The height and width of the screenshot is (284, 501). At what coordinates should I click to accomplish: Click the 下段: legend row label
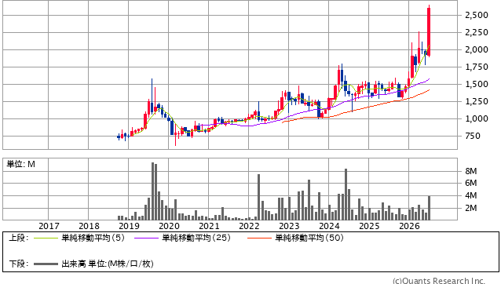point(19,264)
